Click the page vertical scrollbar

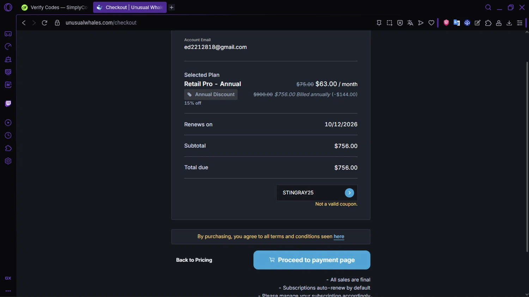click(527, 157)
